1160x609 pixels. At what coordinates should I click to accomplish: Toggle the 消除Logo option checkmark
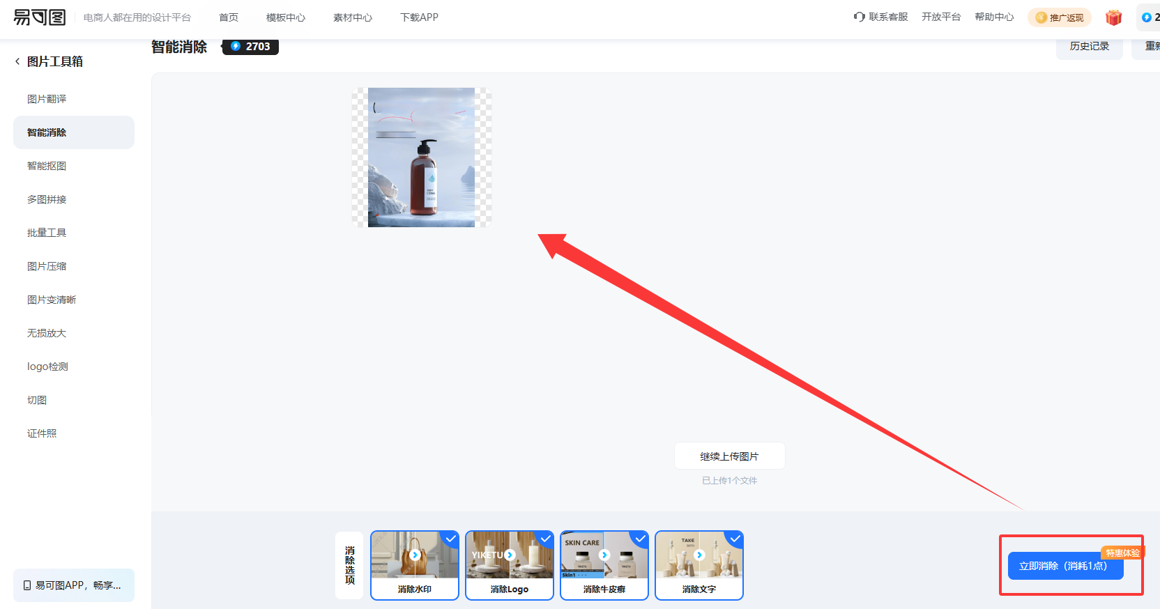tap(546, 539)
